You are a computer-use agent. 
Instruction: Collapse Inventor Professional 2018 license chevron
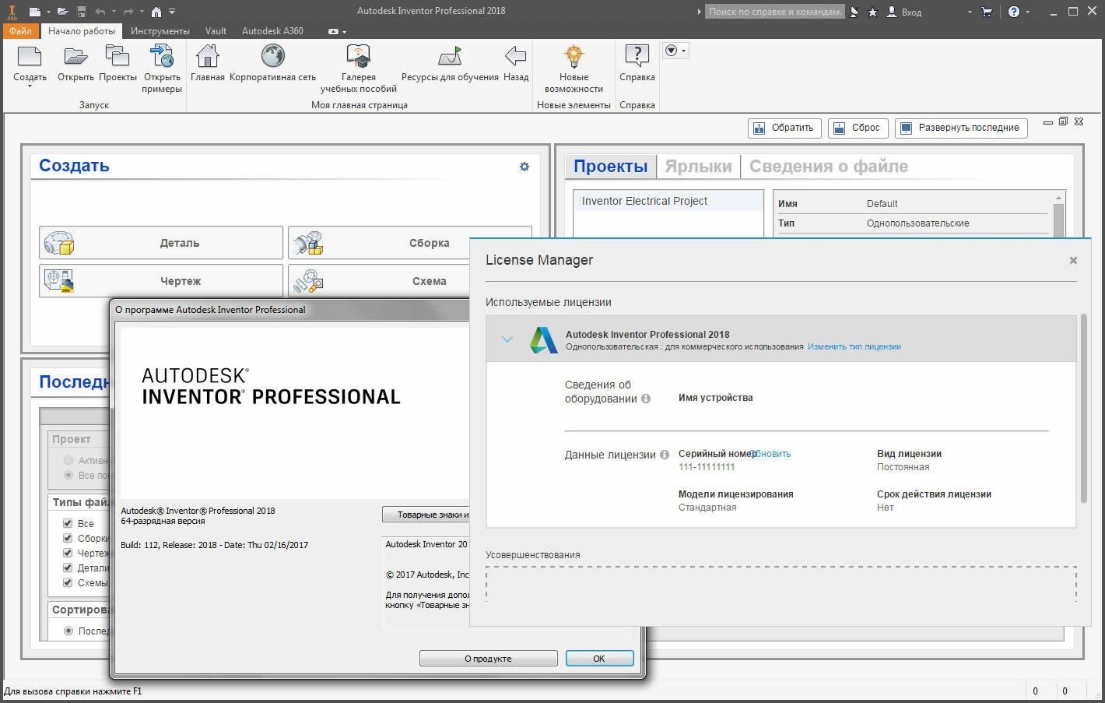(507, 339)
